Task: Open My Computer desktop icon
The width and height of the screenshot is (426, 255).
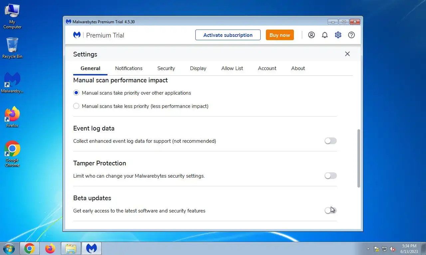Action: click(x=12, y=16)
